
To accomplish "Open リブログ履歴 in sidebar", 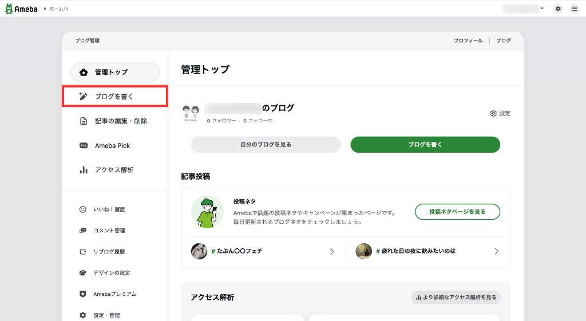I will pos(109,252).
